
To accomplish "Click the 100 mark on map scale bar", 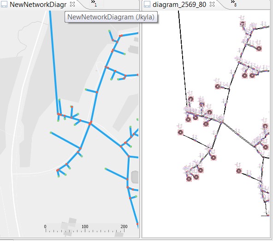I will click(x=85, y=227).
